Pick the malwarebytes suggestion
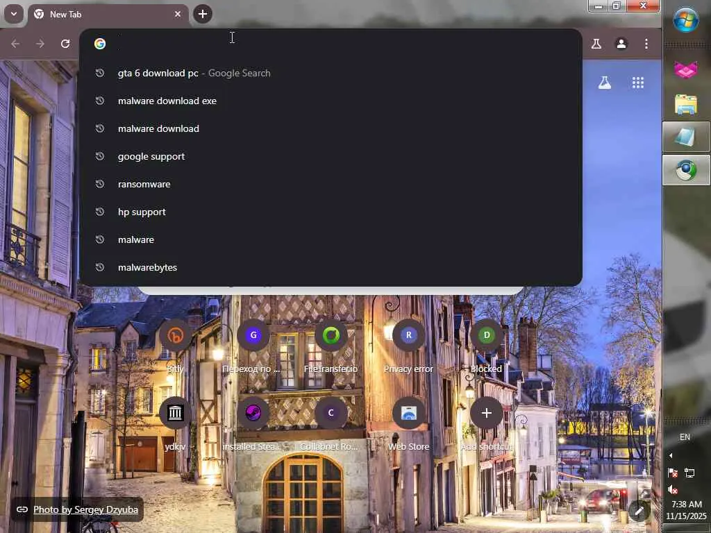 (x=331, y=267)
